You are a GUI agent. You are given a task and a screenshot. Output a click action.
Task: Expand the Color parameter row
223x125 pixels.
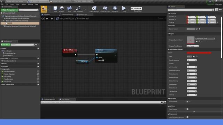click(168, 53)
